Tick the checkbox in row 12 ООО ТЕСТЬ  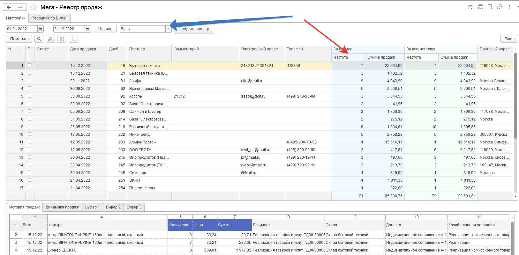click(30, 149)
